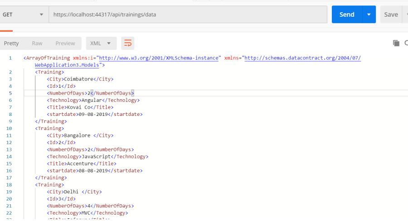Switch to the Raw view tab

coord(37,43)
